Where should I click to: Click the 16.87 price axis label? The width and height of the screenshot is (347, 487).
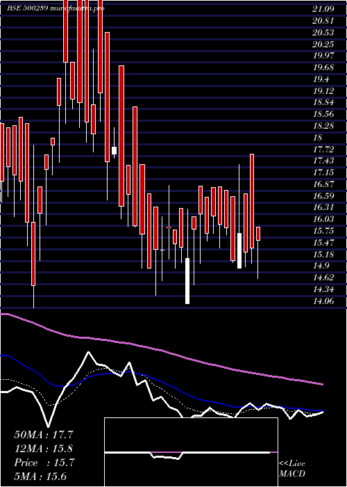(x=323, y=184)
